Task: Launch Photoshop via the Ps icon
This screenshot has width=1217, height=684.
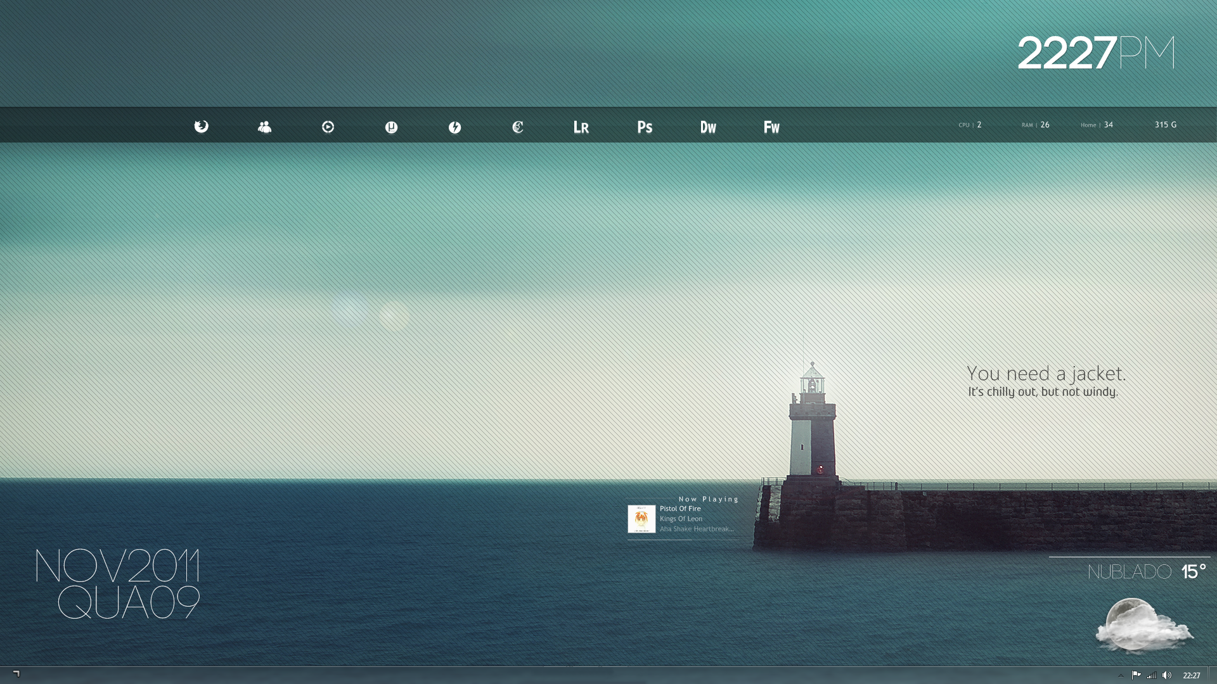Action: point(645,127)
